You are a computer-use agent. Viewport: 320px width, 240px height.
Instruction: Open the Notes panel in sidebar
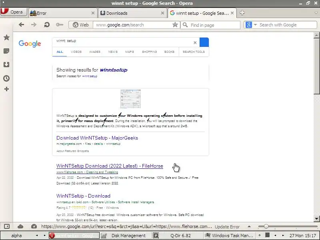coord(6,51)
